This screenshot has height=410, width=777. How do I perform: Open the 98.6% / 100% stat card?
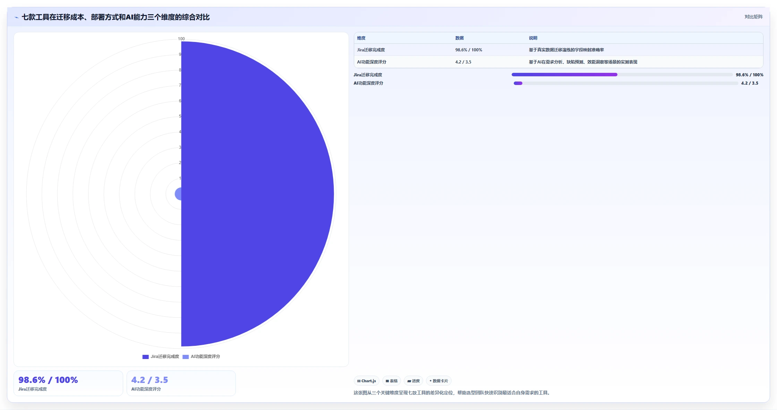(x=68, y=383)
